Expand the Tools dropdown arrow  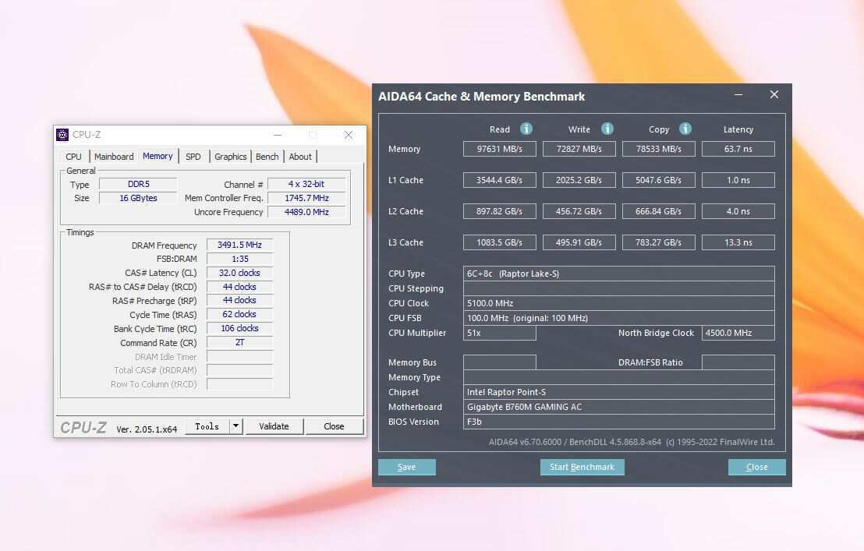pos(236,426)
